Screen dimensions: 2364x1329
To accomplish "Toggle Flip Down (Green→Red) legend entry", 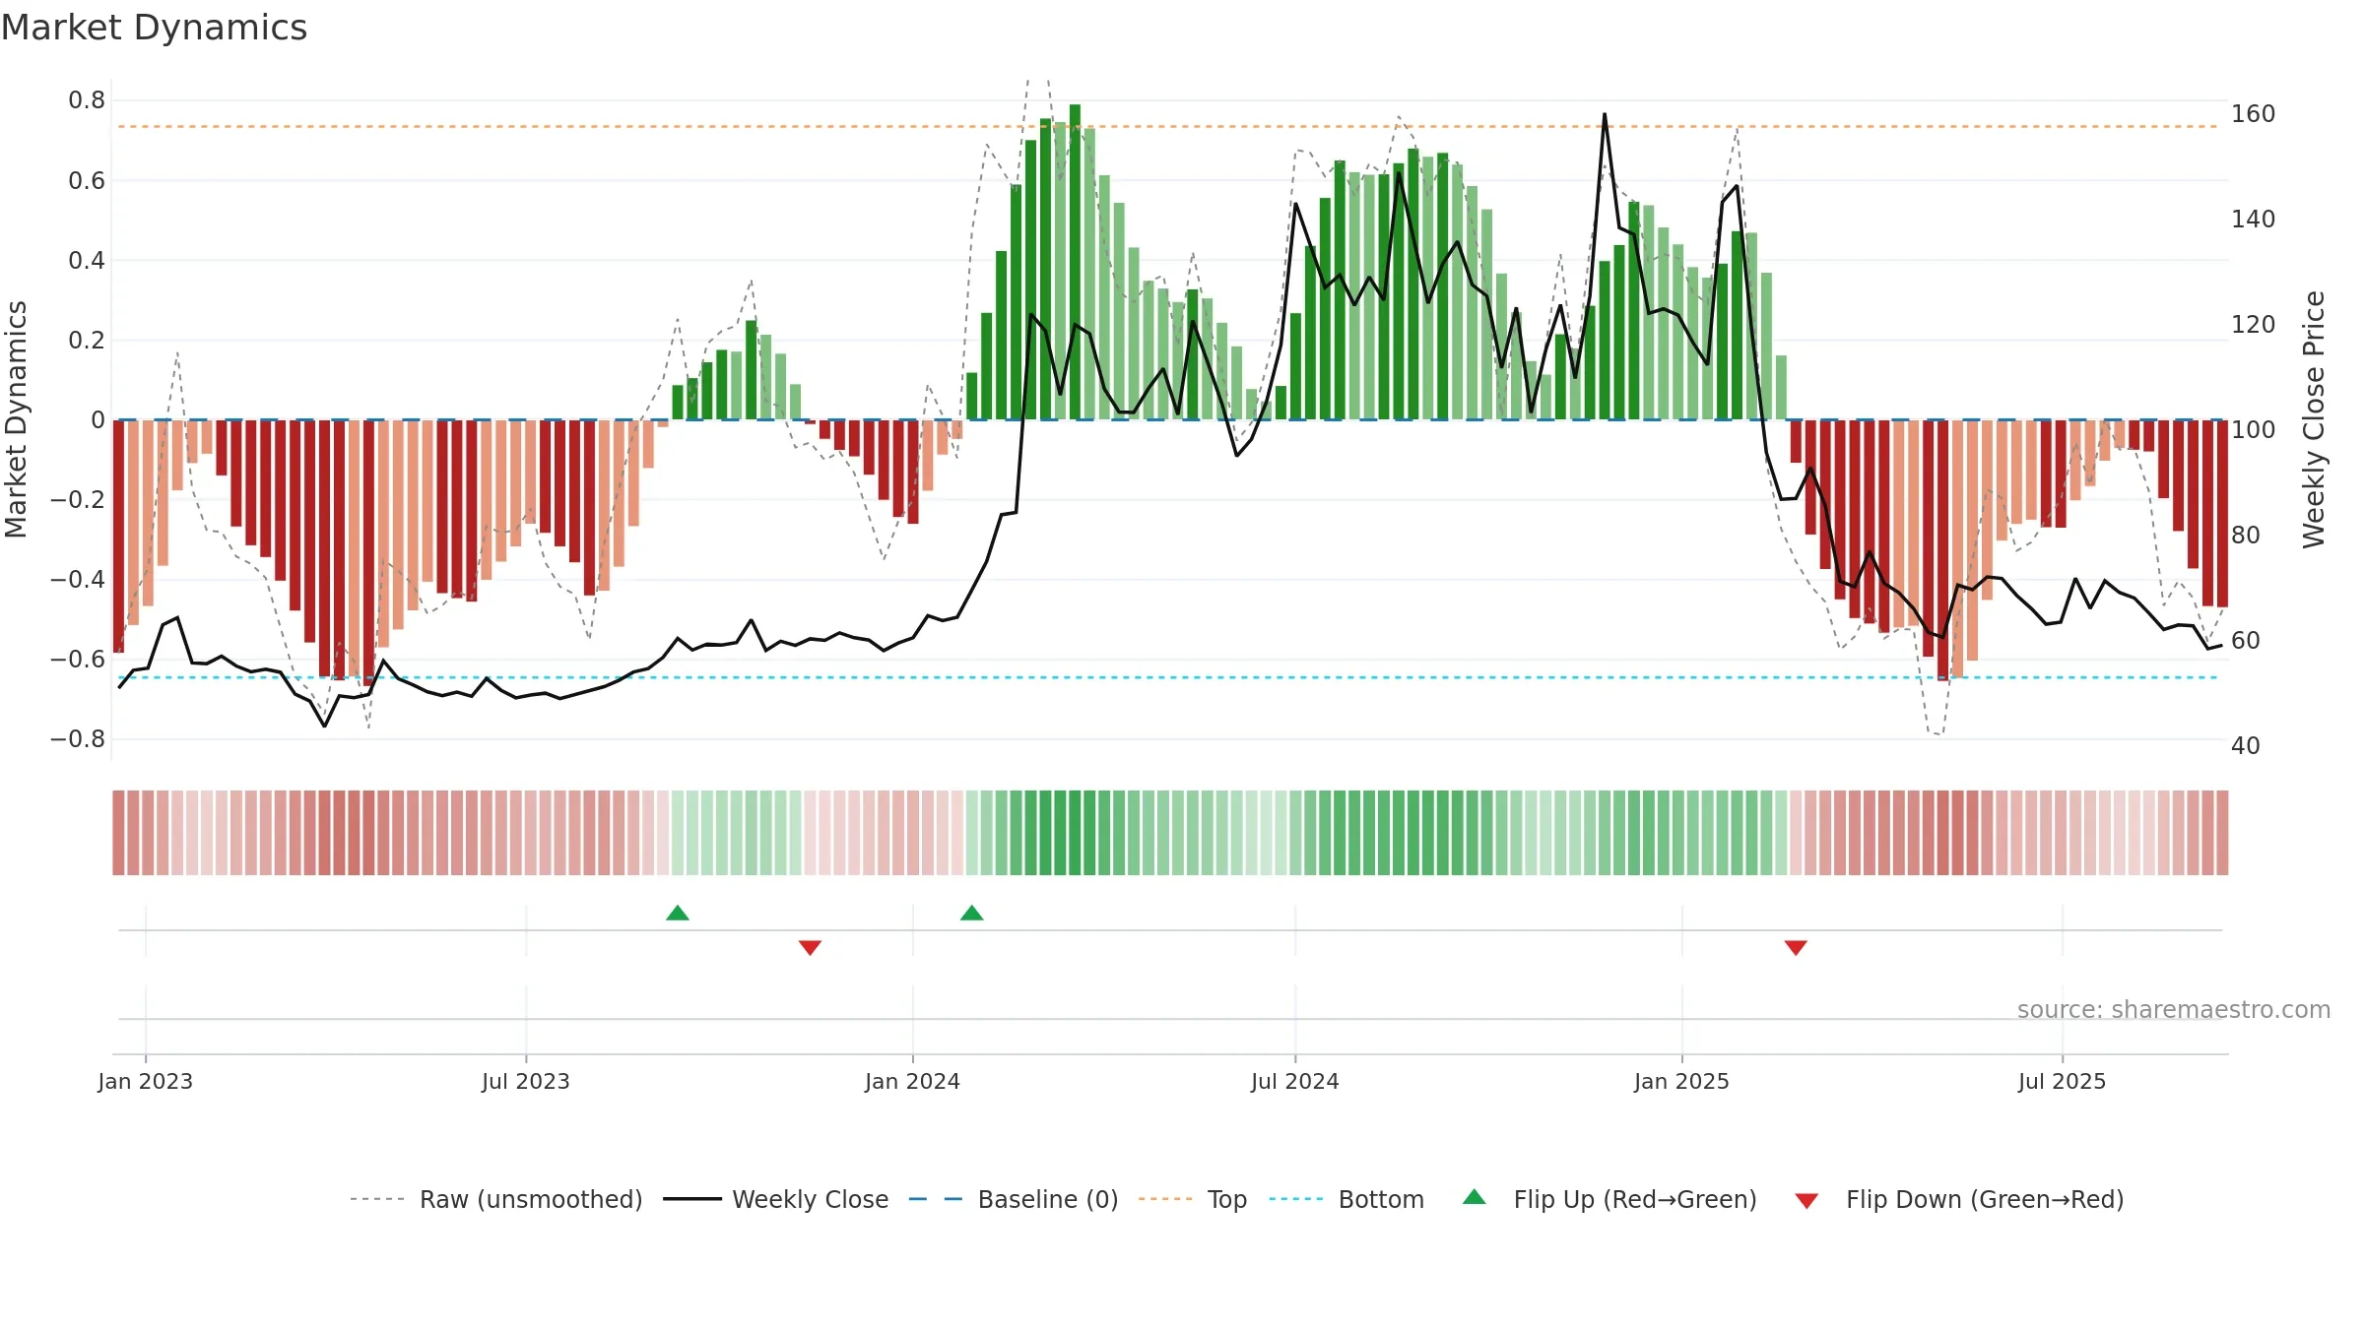I will (1958, 1199).
